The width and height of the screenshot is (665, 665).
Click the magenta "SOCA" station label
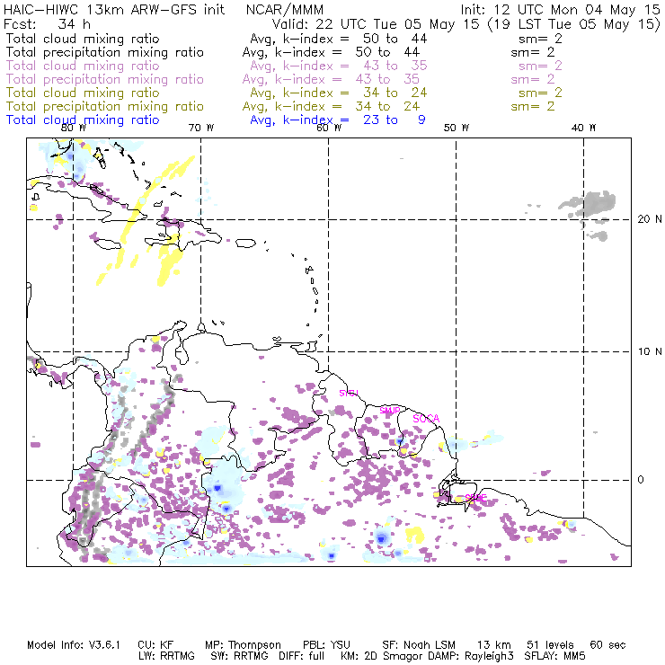(426, 419)
